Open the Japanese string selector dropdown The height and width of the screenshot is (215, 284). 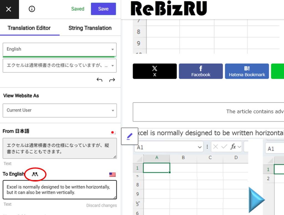[60, 65]
